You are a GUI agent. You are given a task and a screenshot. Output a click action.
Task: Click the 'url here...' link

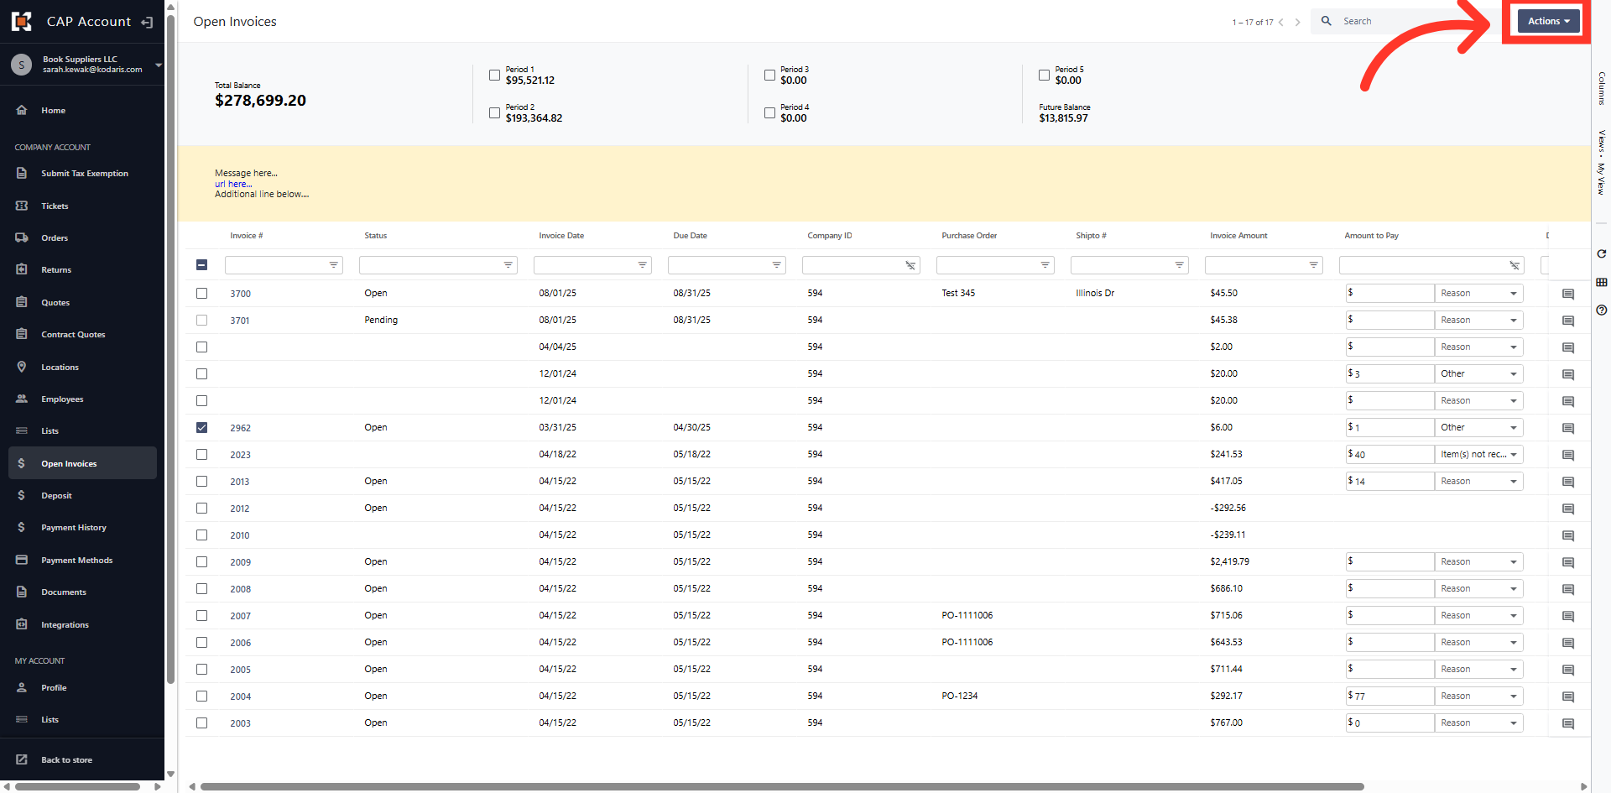click(x=233, y=184)
